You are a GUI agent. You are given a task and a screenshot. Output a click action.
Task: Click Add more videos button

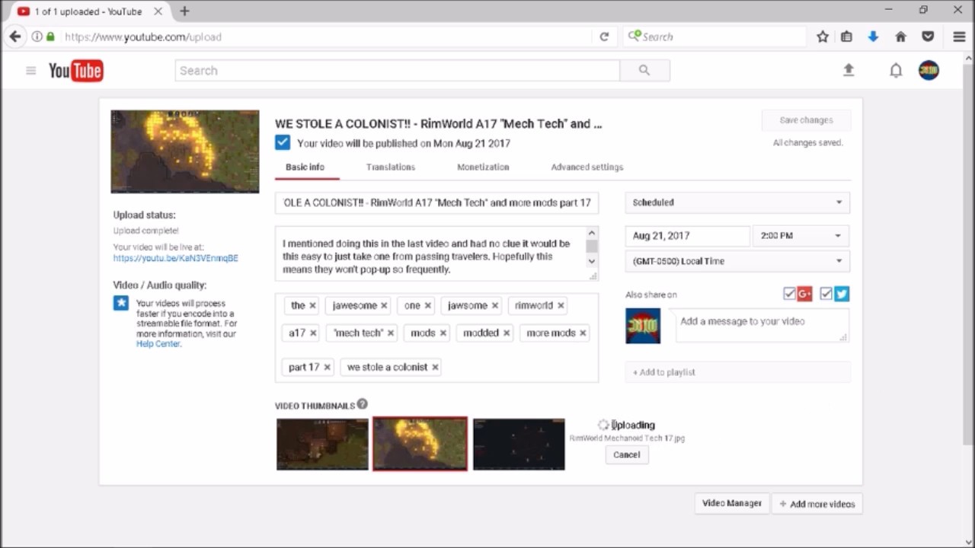(817, 504)
